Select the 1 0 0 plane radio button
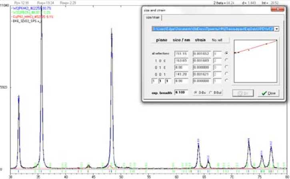Screen dimensions: 290x179 click(x=226, y=60)
